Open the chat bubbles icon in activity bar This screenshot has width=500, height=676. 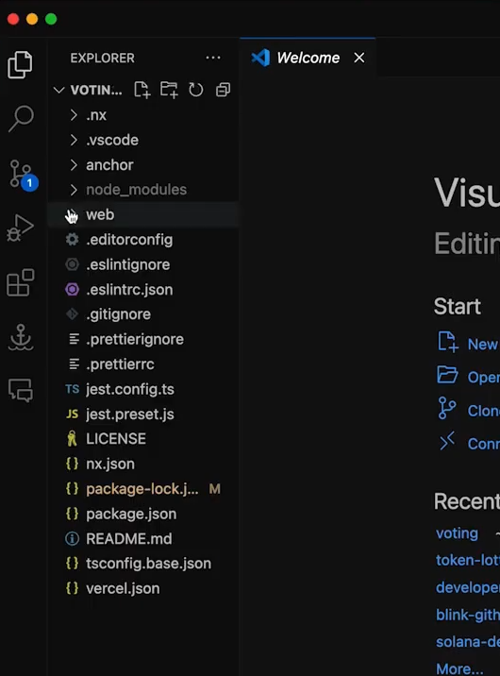[21, 390]
